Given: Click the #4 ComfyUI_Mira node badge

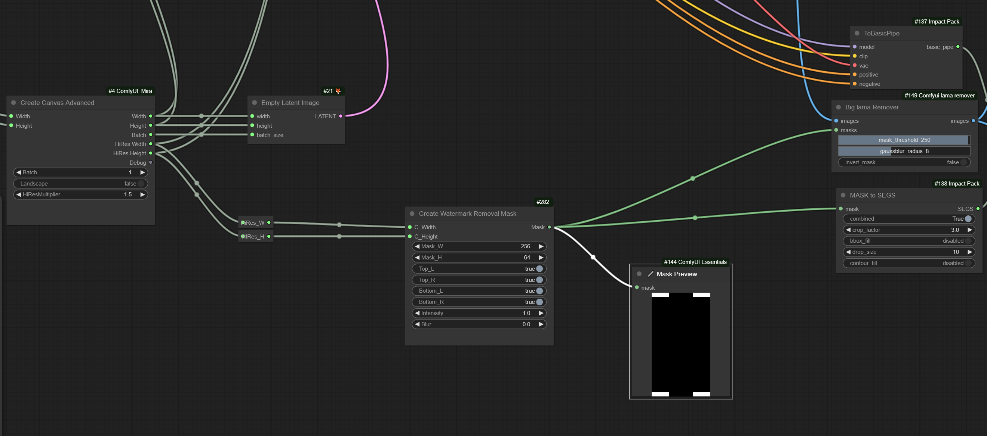Looking at the screenshot, I should [130, 91].
